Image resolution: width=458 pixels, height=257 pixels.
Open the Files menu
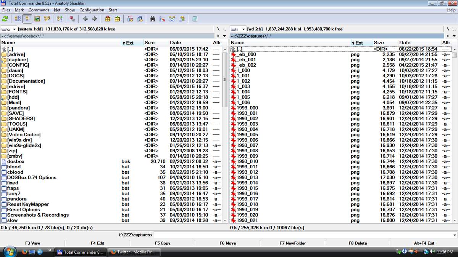click(x=6, y=10)
